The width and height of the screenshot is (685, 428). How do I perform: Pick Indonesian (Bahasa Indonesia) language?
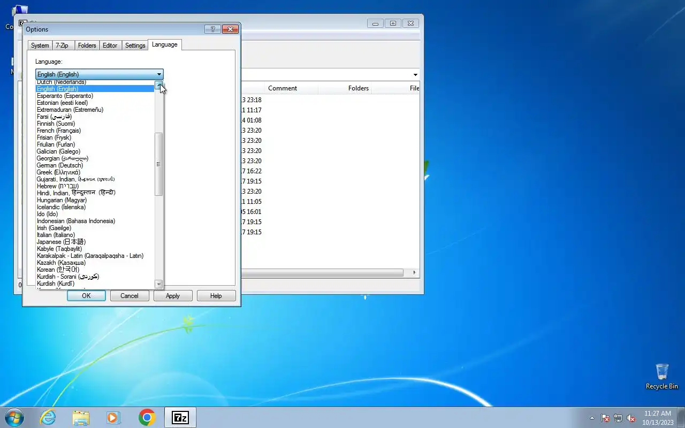pos(95,221)
